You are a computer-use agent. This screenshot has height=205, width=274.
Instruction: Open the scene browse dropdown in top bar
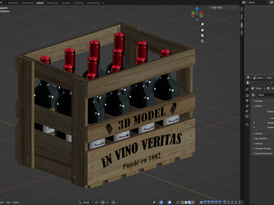point(244,2)
